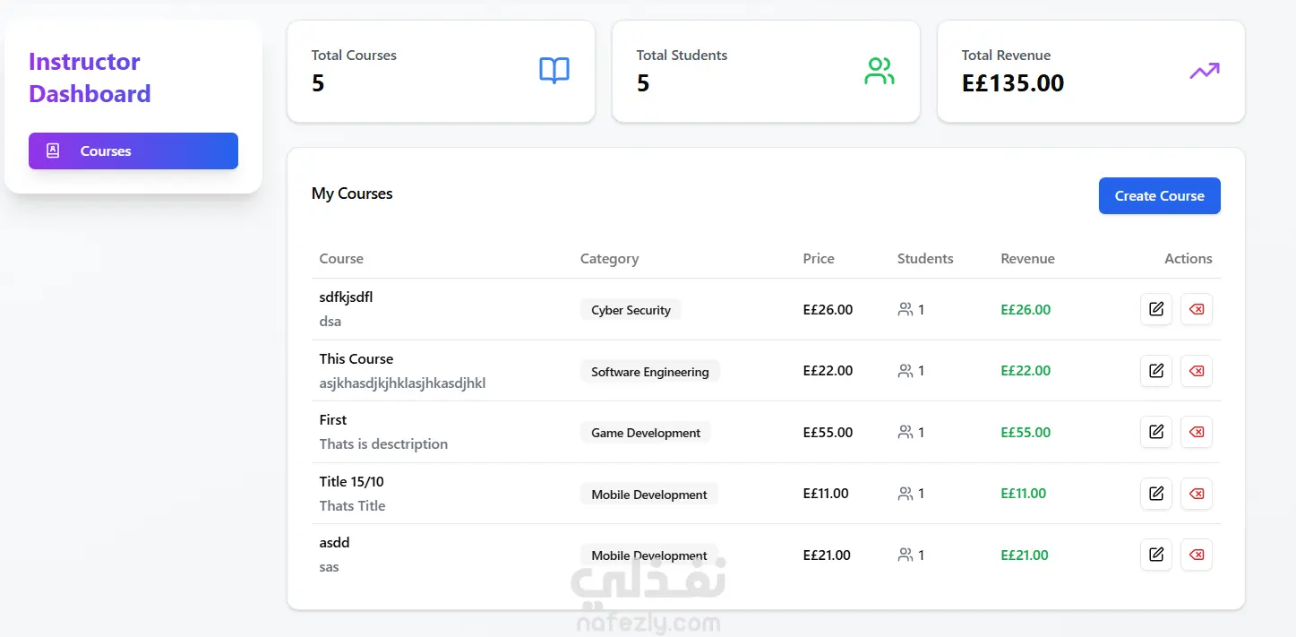Delete the "asdd" course
This screenshot has height=637, width=1296.
coord(1196,555)
